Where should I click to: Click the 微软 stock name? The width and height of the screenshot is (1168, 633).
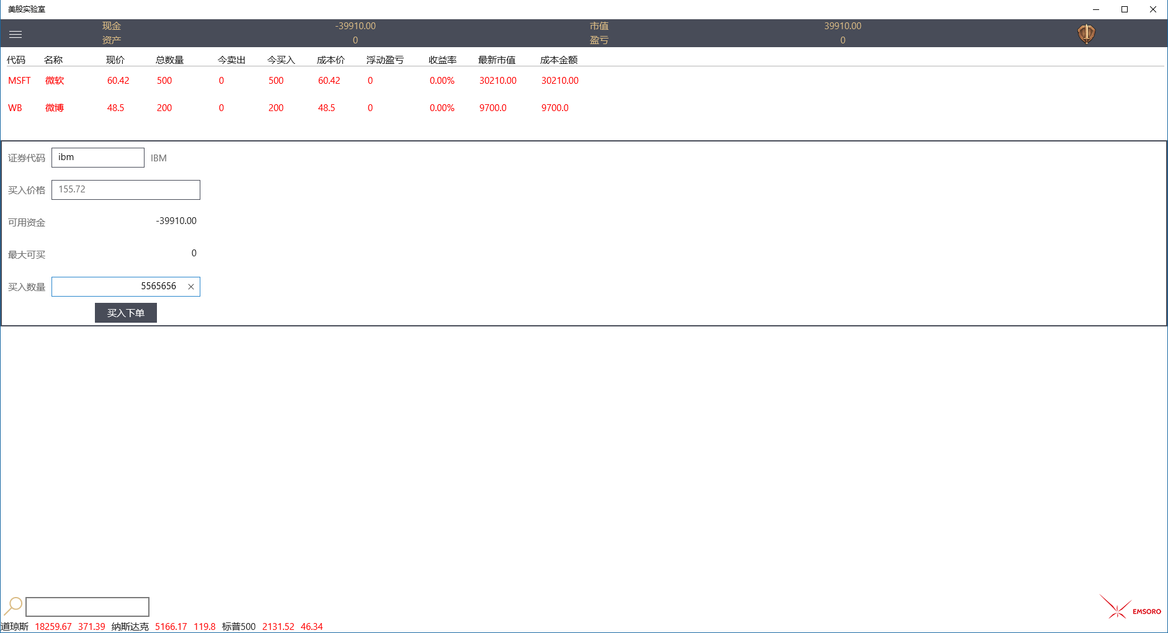click(x=55, y=81)
